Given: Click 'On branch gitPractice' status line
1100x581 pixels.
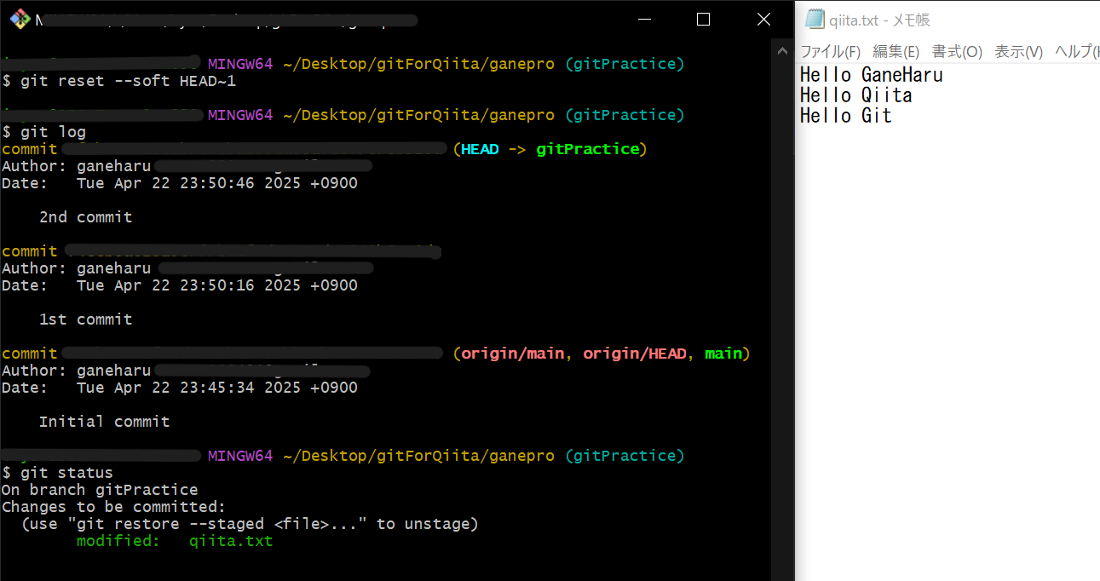Looking at the screenshot, I should pos(100,490).
